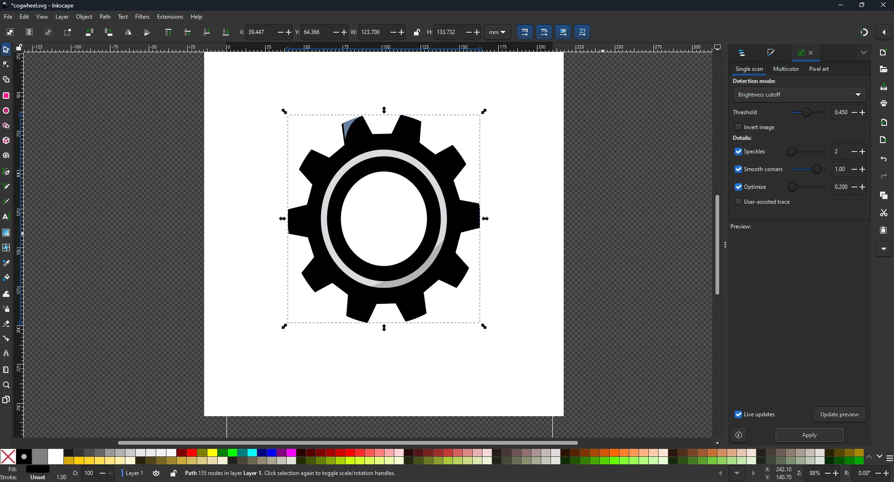Select the Paint bucket tool
This screenshot has width=894, height=482.
6,278
